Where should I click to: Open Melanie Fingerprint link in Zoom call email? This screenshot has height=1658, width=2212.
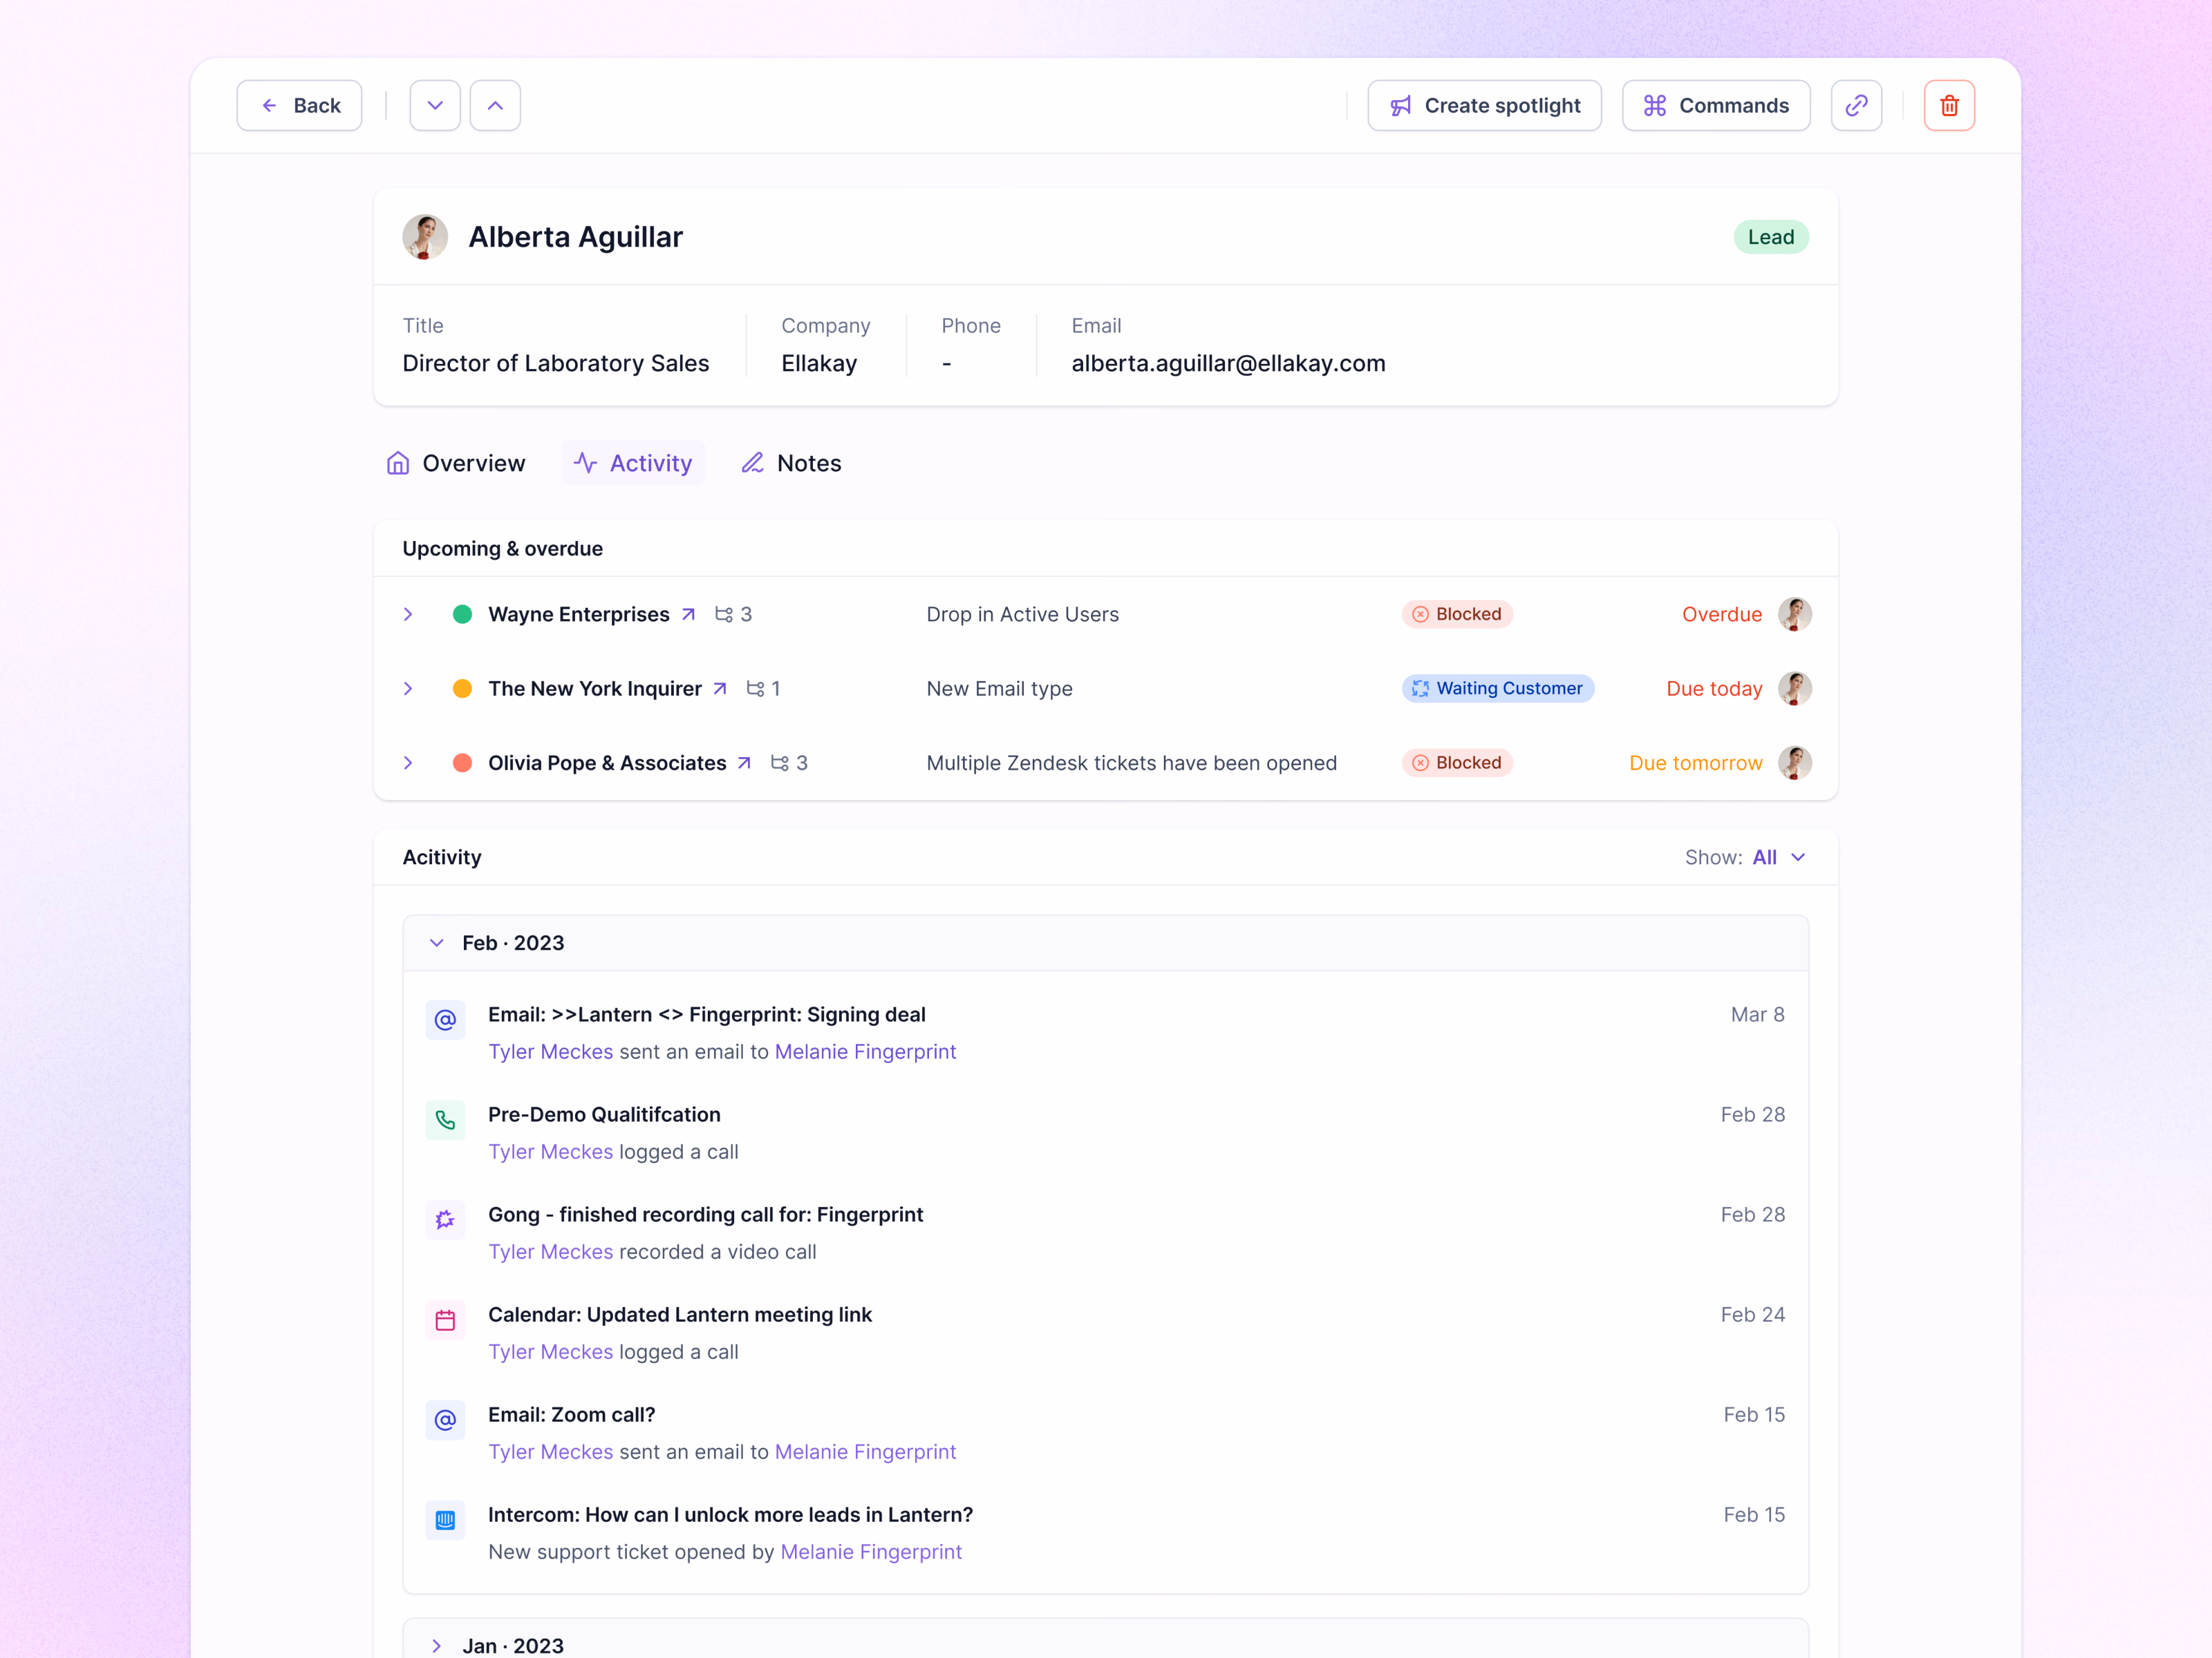pos(866,1451)
